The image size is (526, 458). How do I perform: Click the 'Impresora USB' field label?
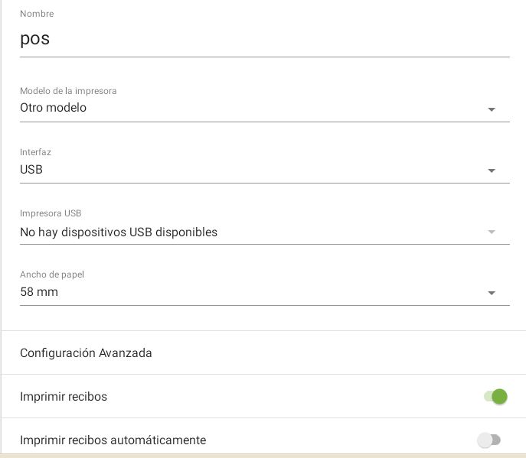[x=51, y=213]
